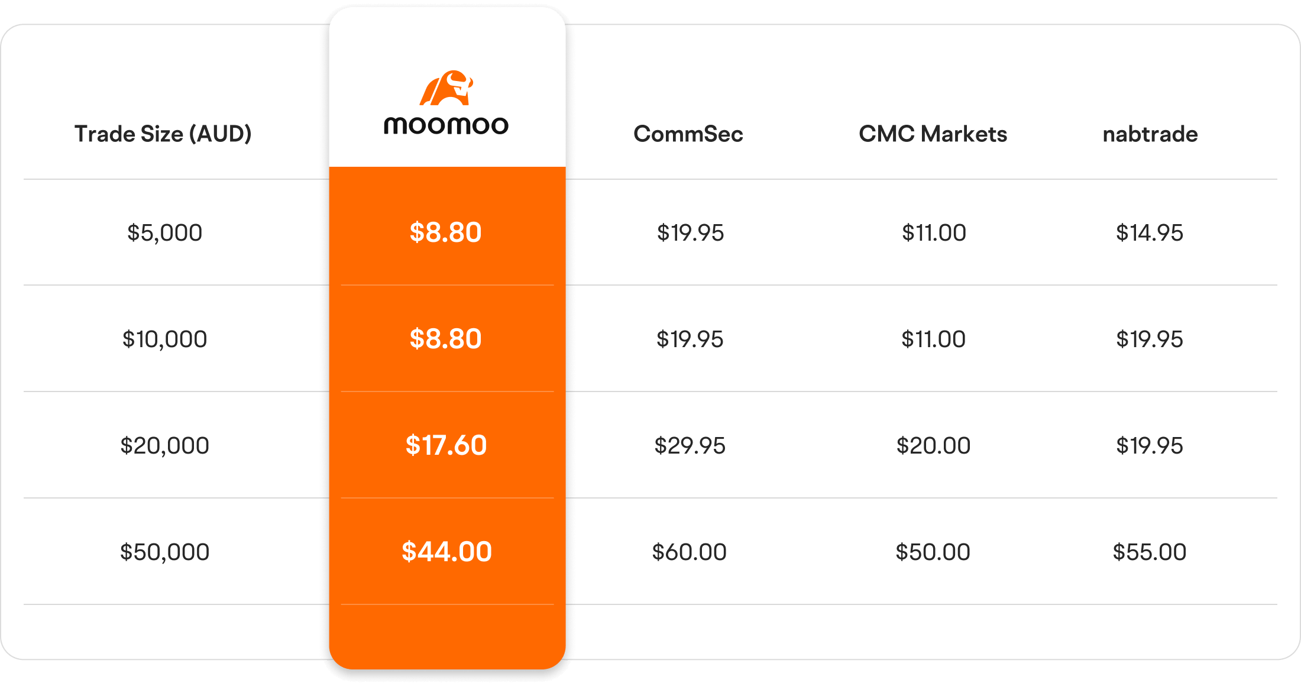
Task: Click moomoo's $17.60 fee cell
Action: click(x=446, y=445)
